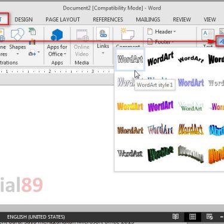Switch to the View tab
Viewport: 224px width, 224px height.
click(210, 20)
